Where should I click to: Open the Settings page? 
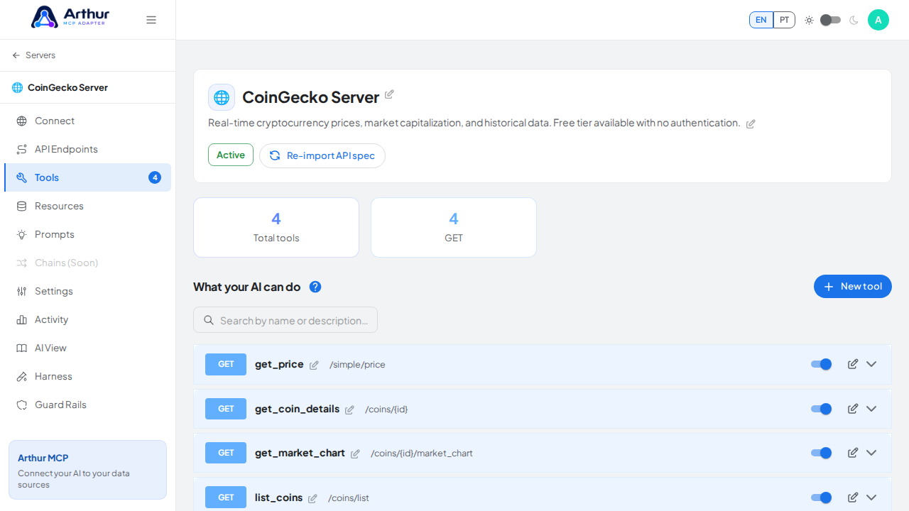click(88, 291)
